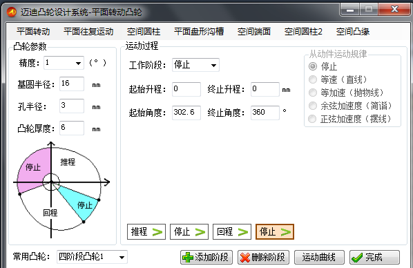
Task: Select 正弦加速度（摆线） radio button
Action: pyautogui.click(x=313, y=119)
